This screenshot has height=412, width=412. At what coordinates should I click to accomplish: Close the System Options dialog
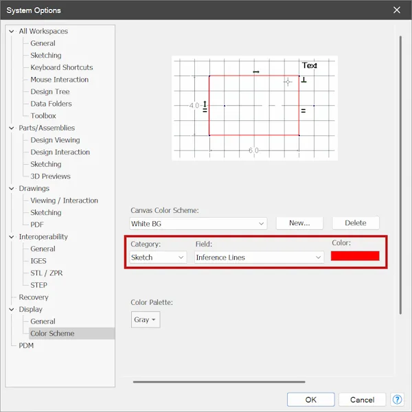point(397,10)
